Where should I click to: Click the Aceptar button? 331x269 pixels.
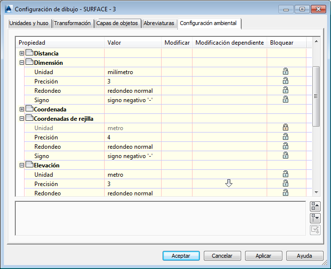[x=181, y=256]
